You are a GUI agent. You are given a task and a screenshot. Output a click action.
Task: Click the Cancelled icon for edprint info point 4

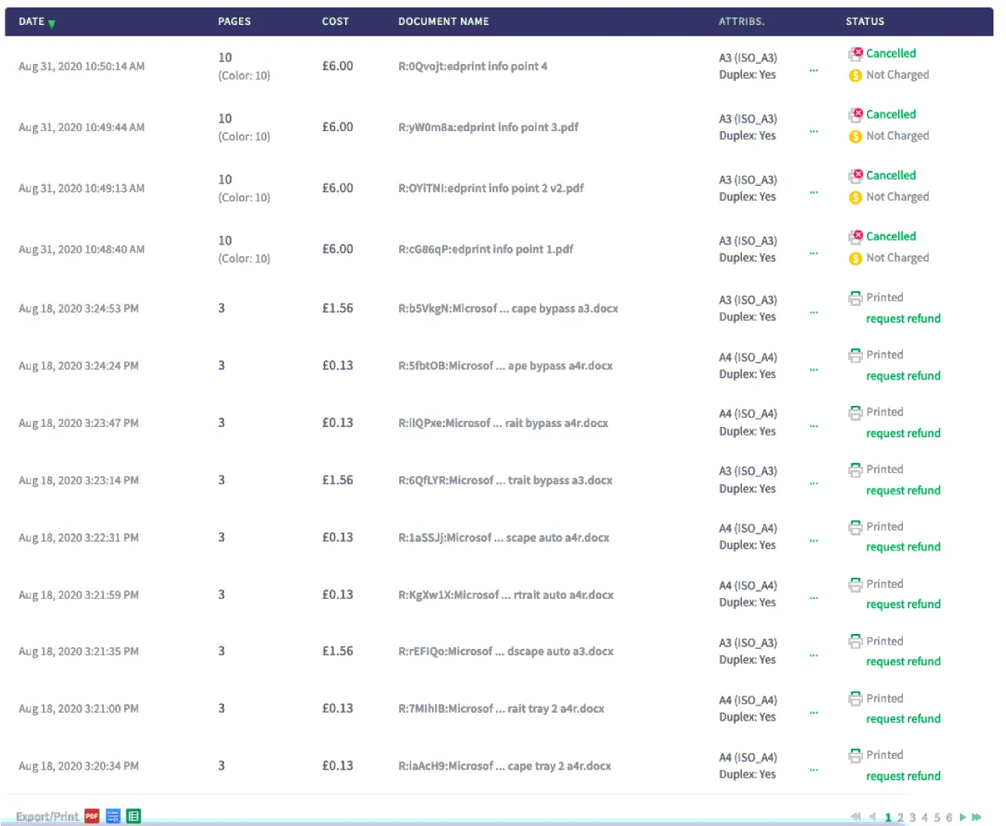[x=856, y=54]
